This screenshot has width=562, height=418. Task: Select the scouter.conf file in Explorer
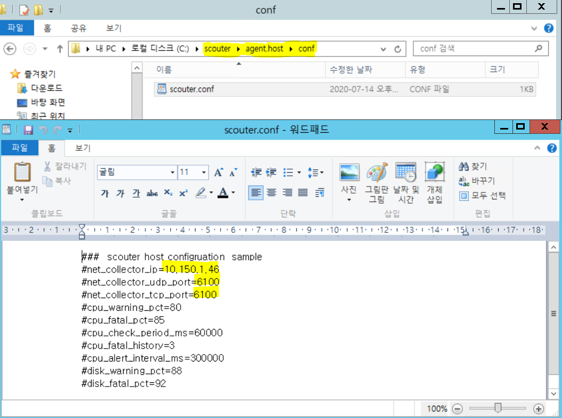click(345, 90)
